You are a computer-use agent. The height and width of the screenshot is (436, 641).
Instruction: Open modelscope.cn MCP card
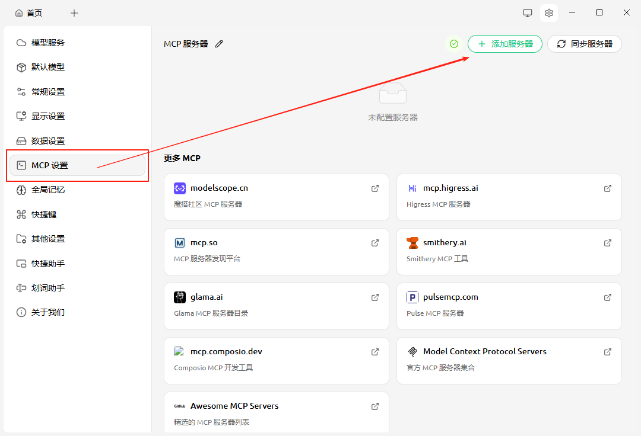(277, 197)
